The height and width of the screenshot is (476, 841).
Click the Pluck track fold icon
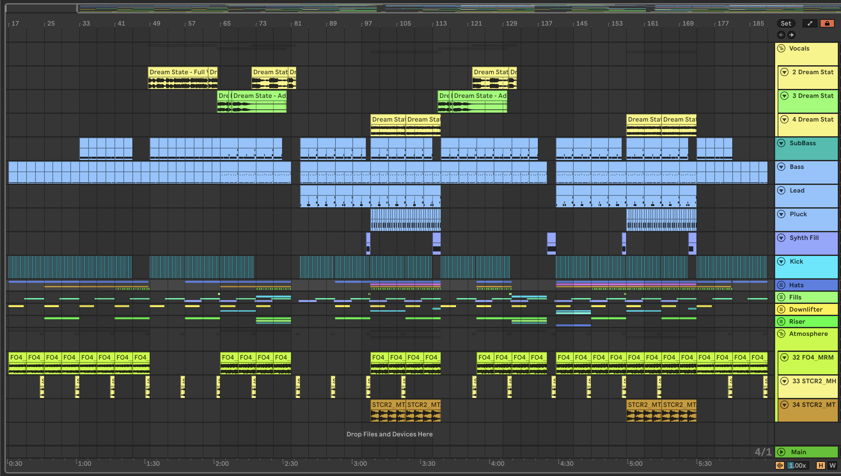[x=781, y=214]
